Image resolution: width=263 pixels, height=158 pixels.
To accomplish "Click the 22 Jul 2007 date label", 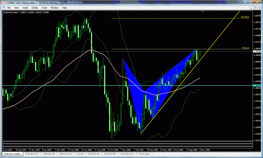I will click(x=8, y=150).
